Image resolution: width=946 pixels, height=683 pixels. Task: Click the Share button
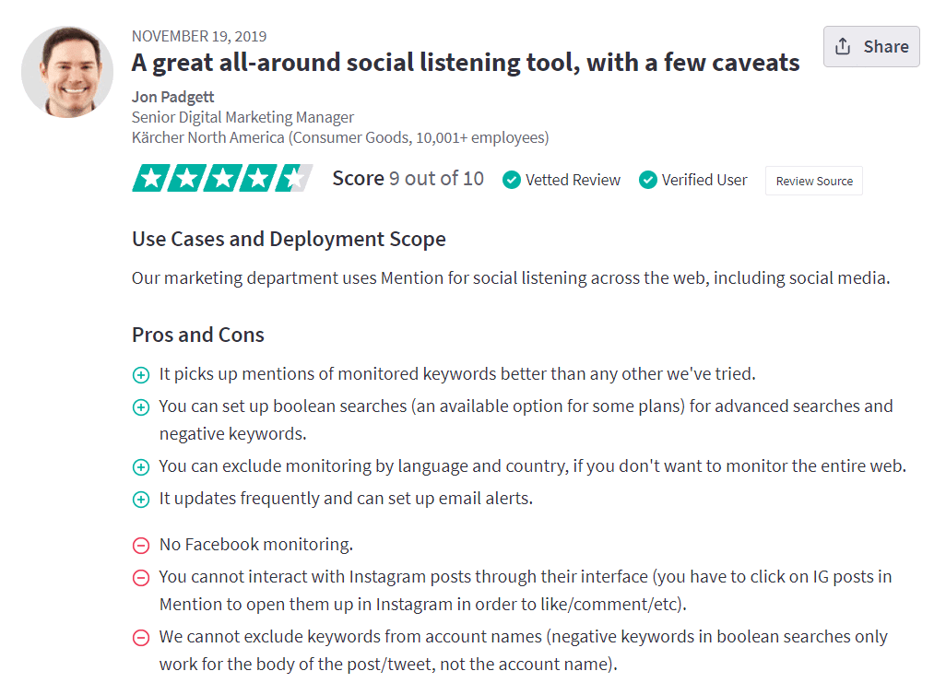point(871,46)
